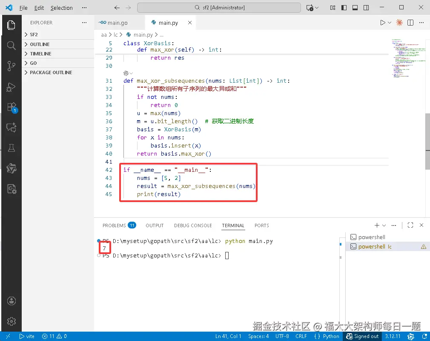The height and width of the screenshot is (341, 430).
Task: Select the first powershell terminal
Action: [388, 237]
